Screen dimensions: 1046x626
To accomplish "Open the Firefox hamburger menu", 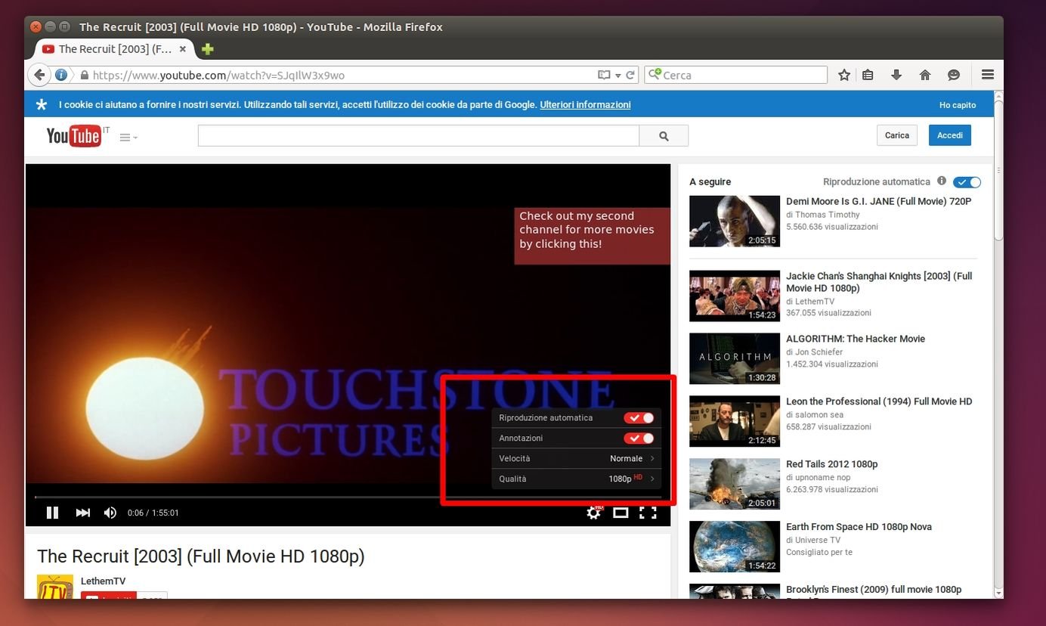I will 987,75.
